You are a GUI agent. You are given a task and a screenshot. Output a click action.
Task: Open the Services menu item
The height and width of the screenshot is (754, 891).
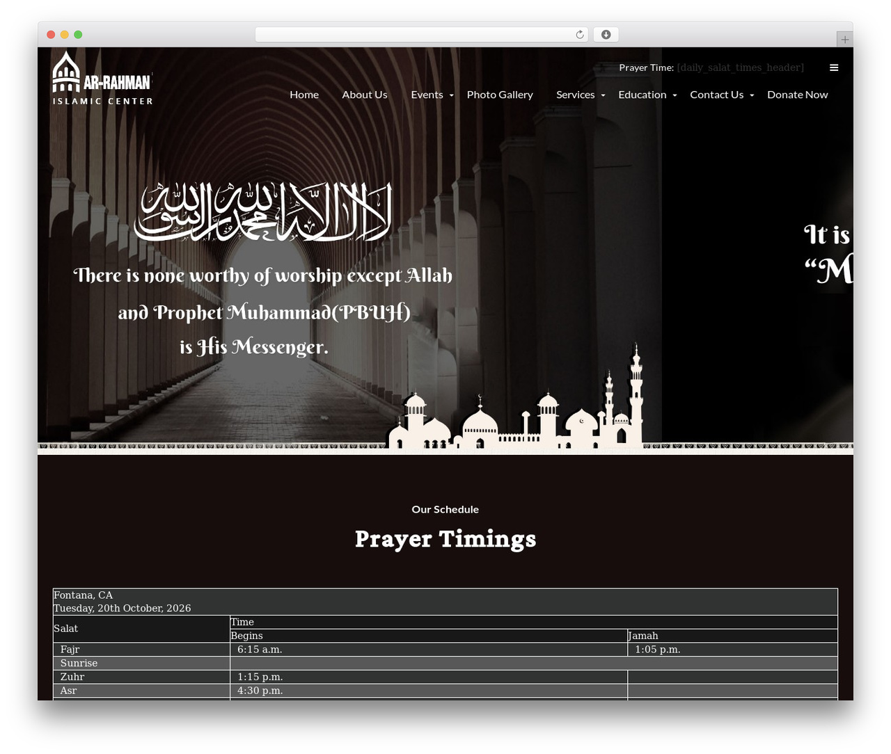[x=575, y=95]
